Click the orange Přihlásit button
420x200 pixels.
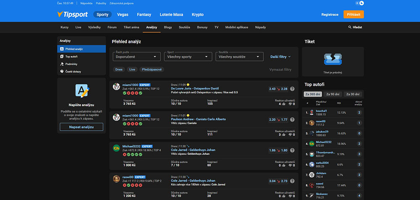tap(353, 14)
